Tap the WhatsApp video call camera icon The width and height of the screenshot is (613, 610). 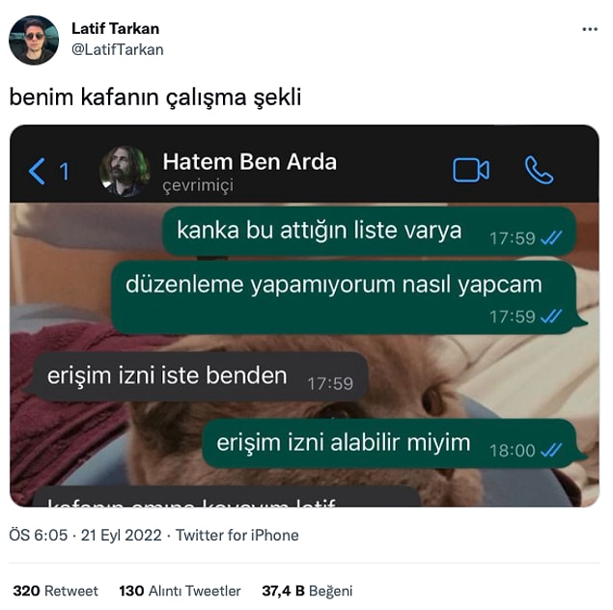pos(471,170)
